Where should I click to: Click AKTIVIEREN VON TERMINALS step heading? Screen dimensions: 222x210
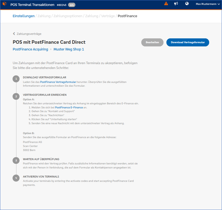click(41, 177)
